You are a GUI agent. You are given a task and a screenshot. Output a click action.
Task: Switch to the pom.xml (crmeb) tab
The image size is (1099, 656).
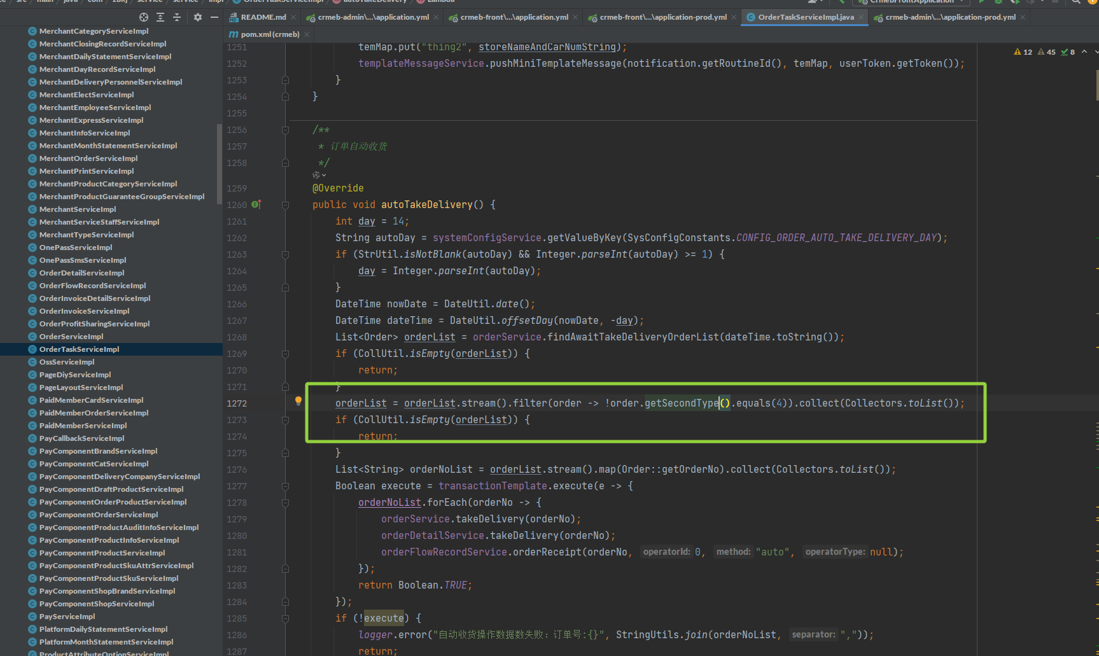[269, 34]
